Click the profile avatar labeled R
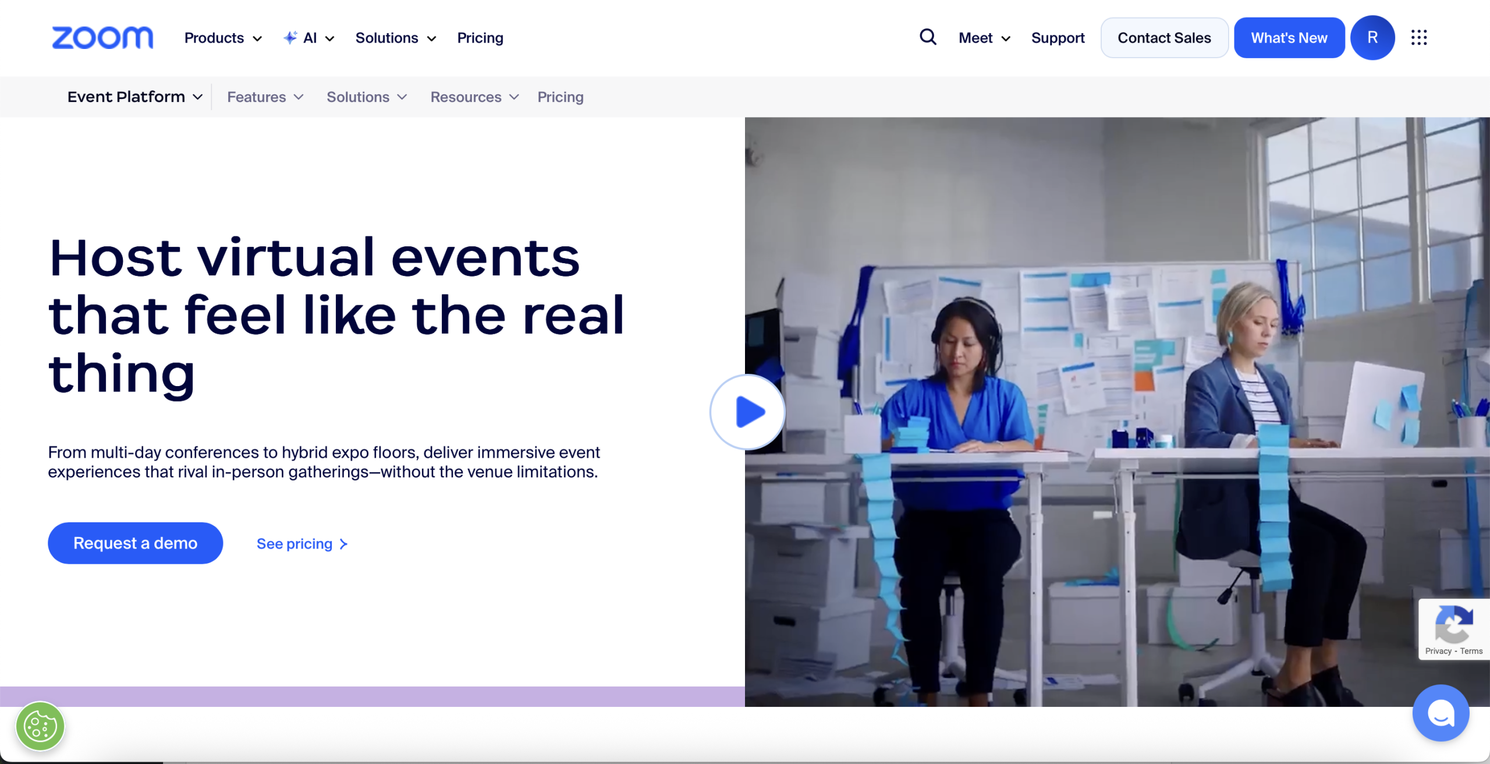 1372,37
